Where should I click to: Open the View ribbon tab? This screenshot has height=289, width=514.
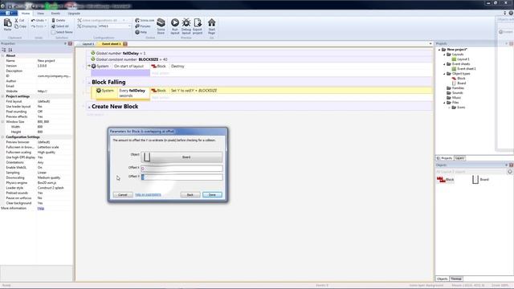pos(40,14)
